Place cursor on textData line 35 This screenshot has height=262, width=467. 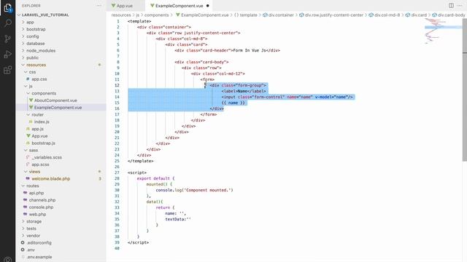click(178, 219)
